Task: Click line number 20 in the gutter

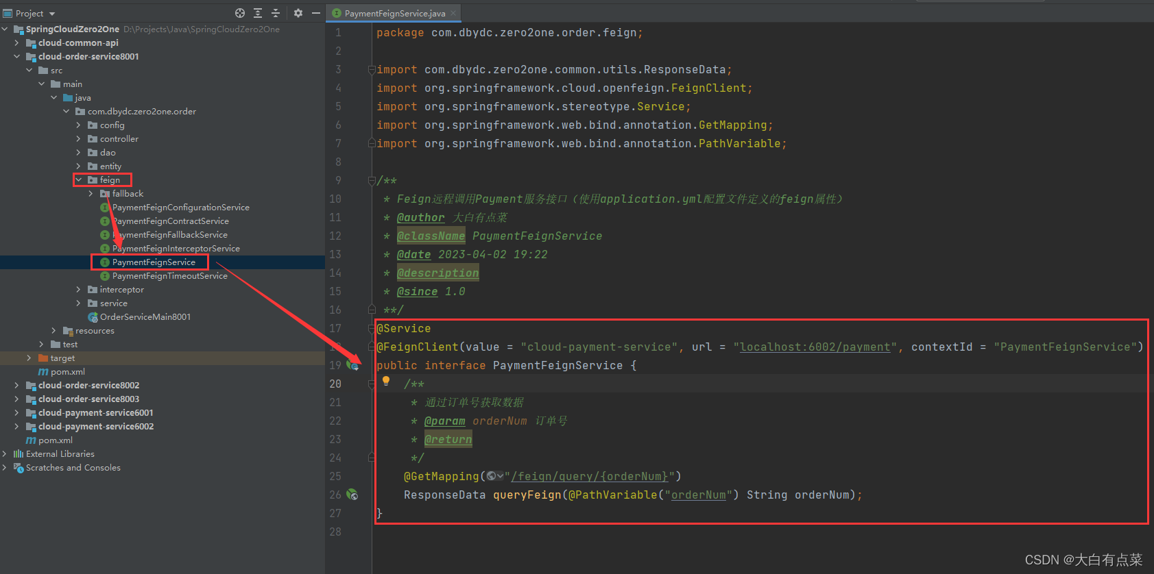Action: coord(335,384)
